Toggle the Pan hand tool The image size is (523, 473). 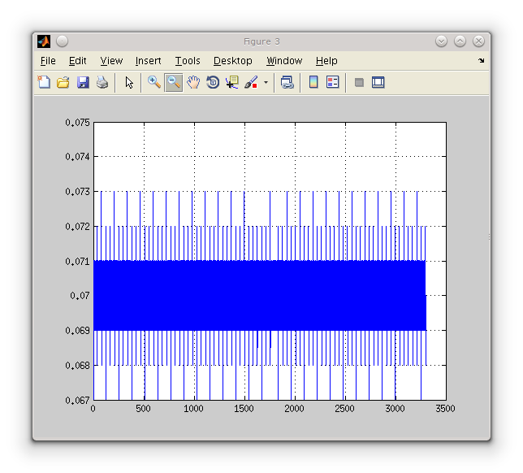point(193,82)
